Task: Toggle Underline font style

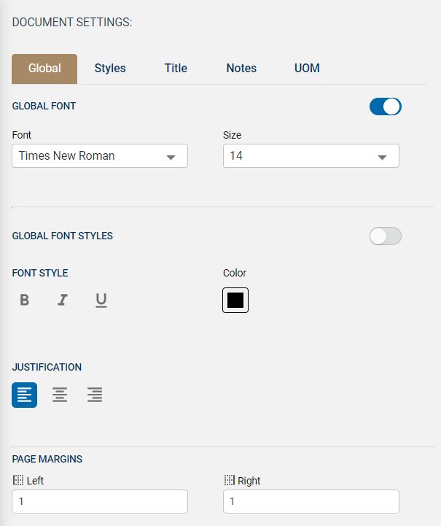Action: pos(101,300)
